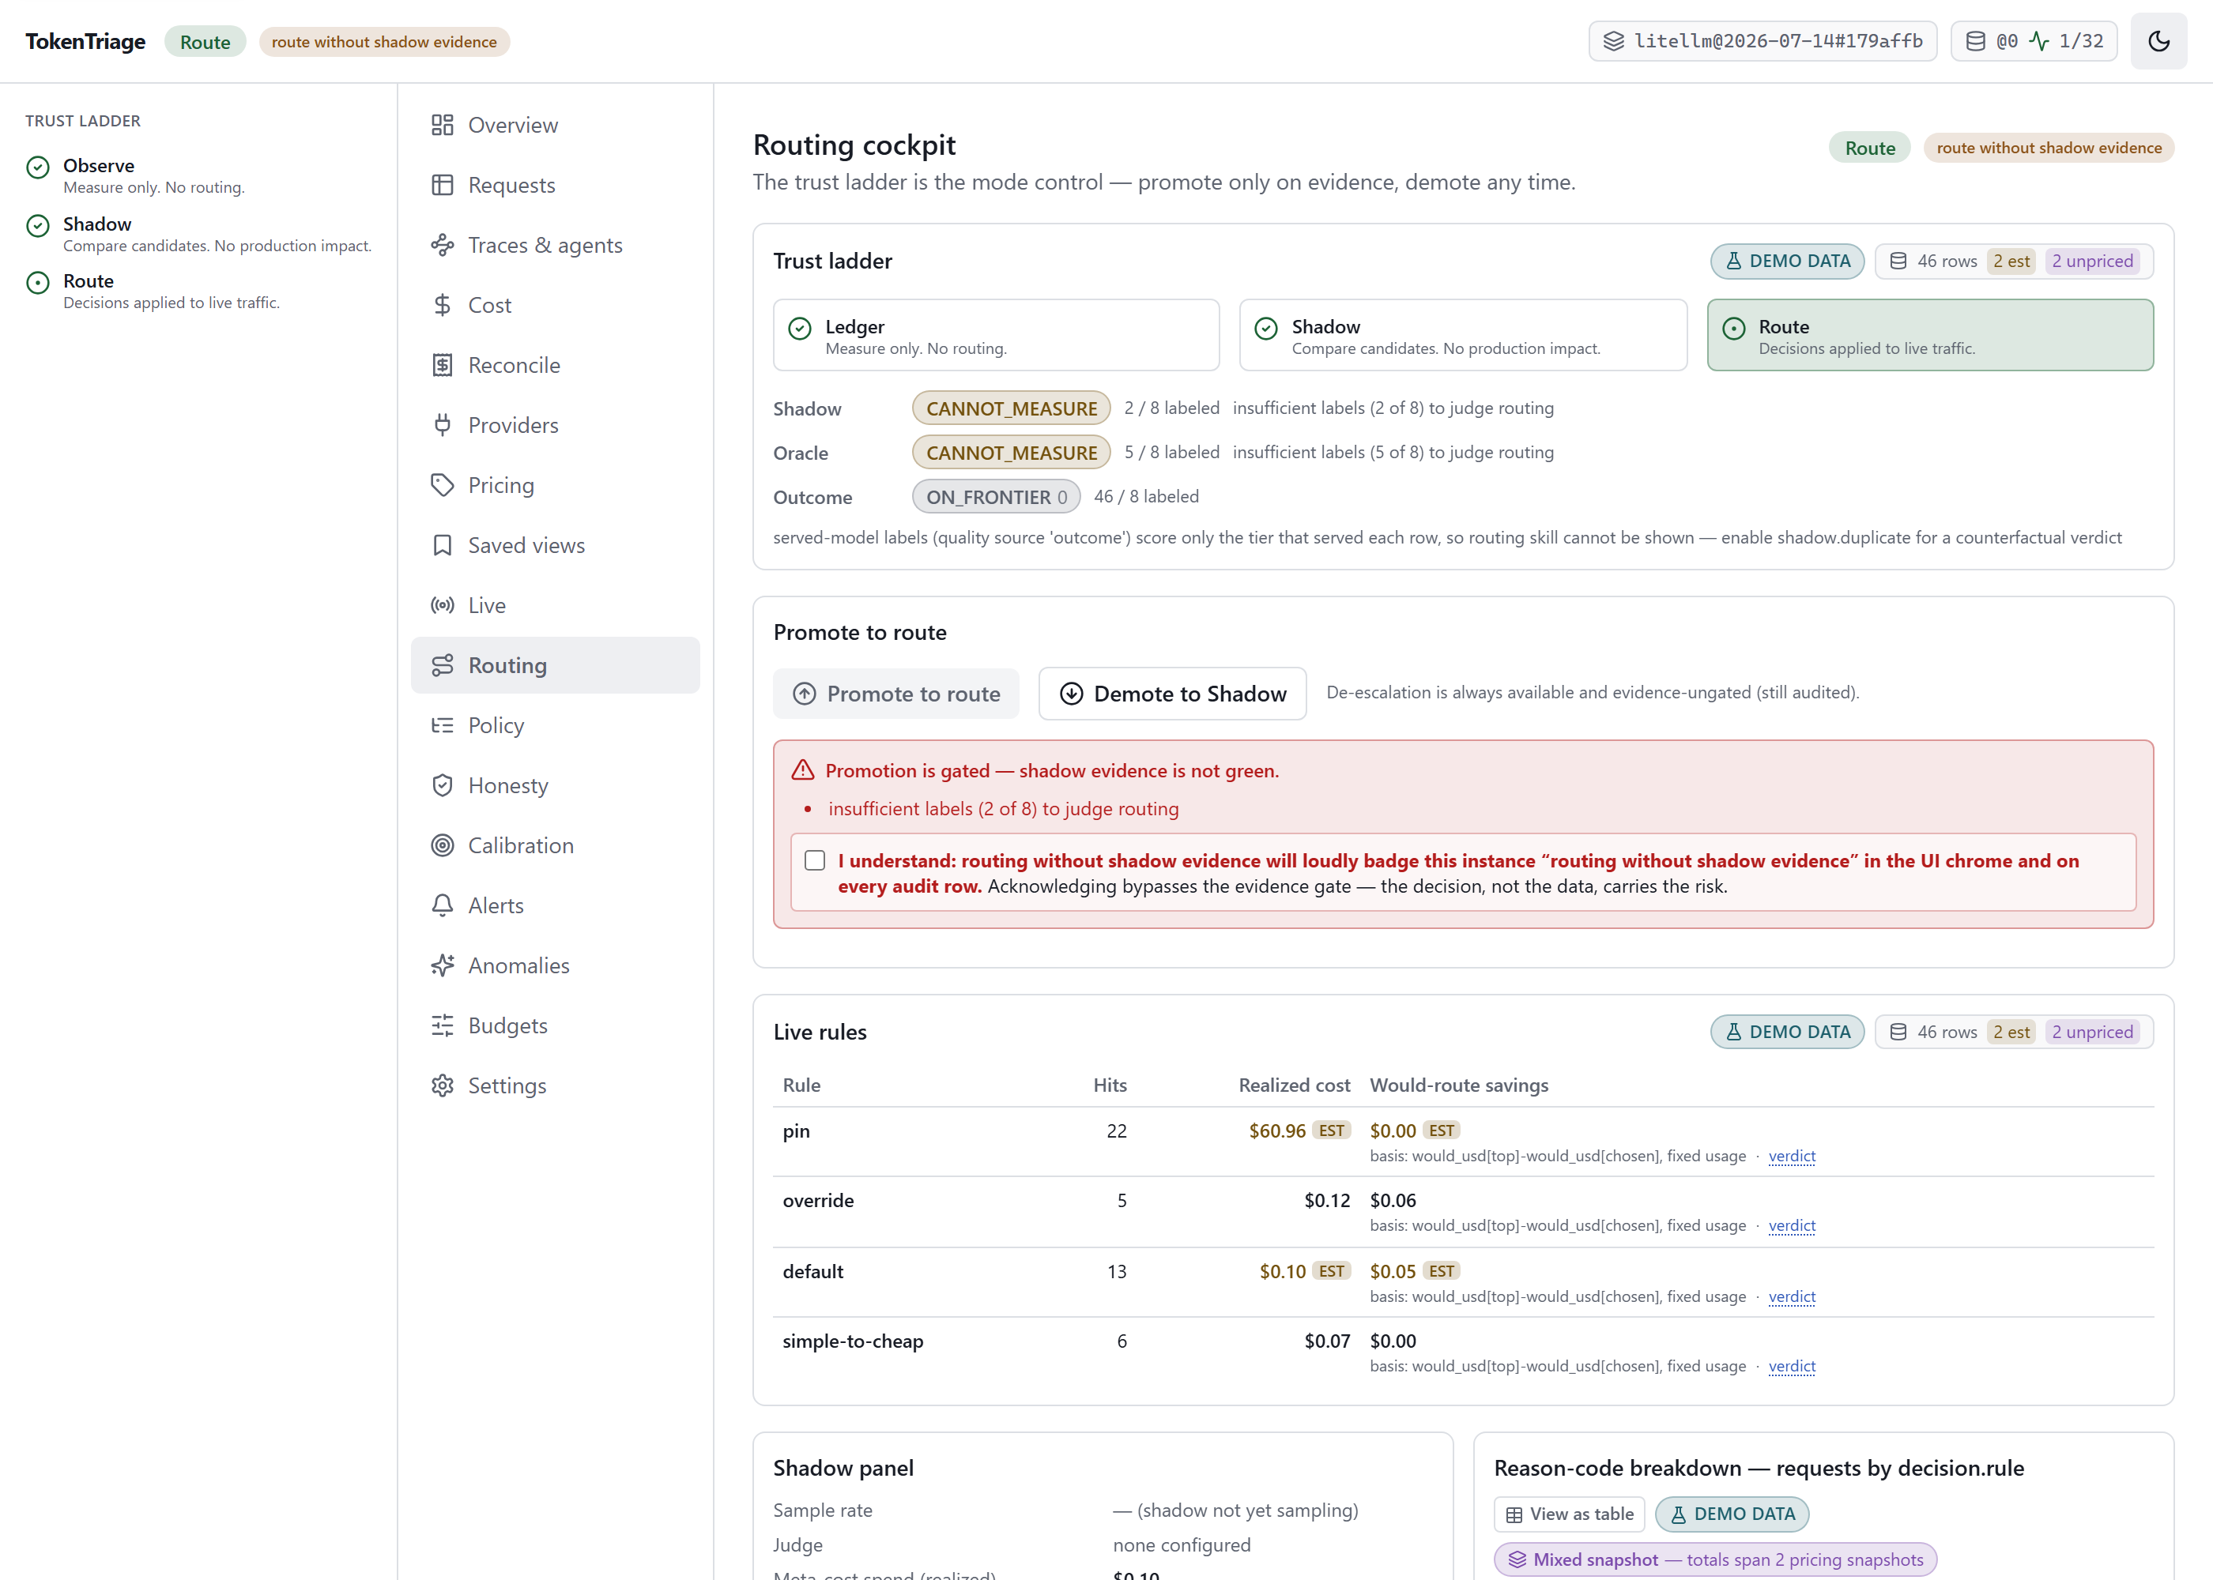Click the warning triangle icon in the gated alert
Viewport: 2213px width, 1580px height.
click(802, 769)
